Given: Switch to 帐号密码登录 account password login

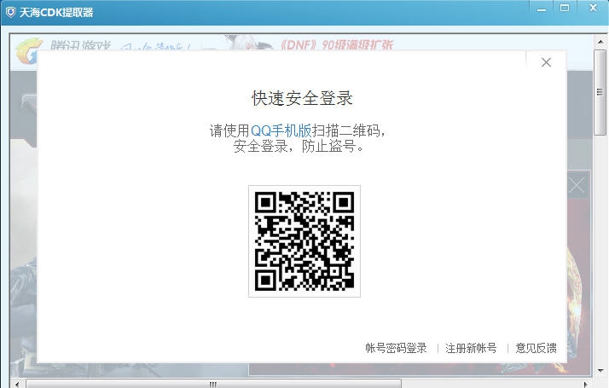Looking at the screenshot, I should click(396, 348).
